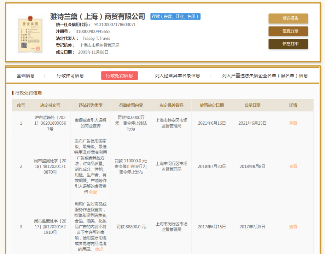This screenshot has width=325, height=254.
Task: Click the 存续(在营、开业、在册) status badge
Action: click(175, 16)
